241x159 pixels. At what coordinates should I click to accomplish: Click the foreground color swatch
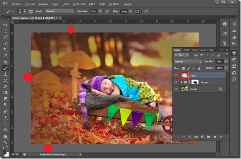click(x=4, y=151)
